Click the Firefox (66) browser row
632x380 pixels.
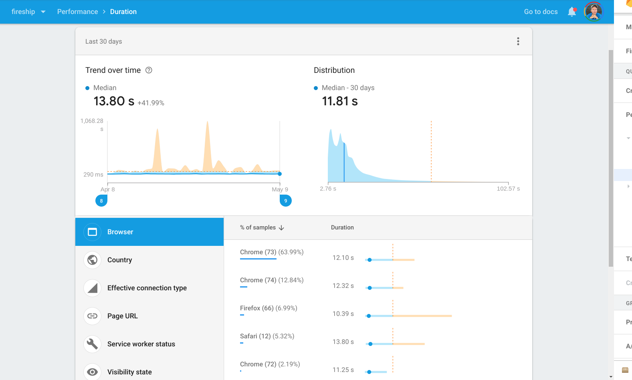click(269, 308)
